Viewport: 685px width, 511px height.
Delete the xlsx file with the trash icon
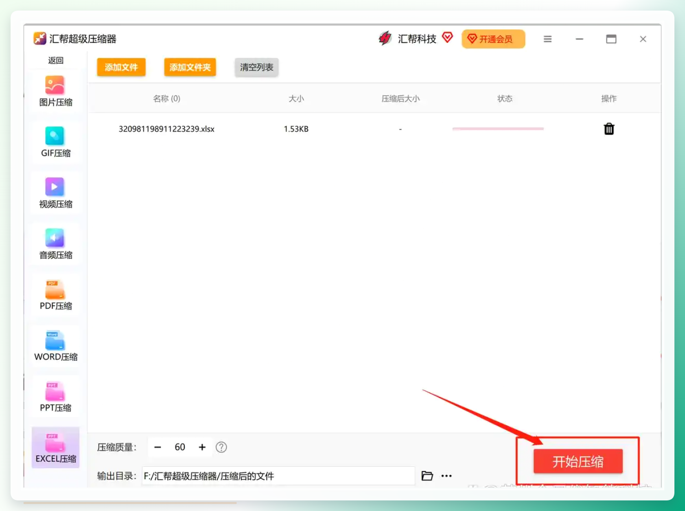point(609,129)
